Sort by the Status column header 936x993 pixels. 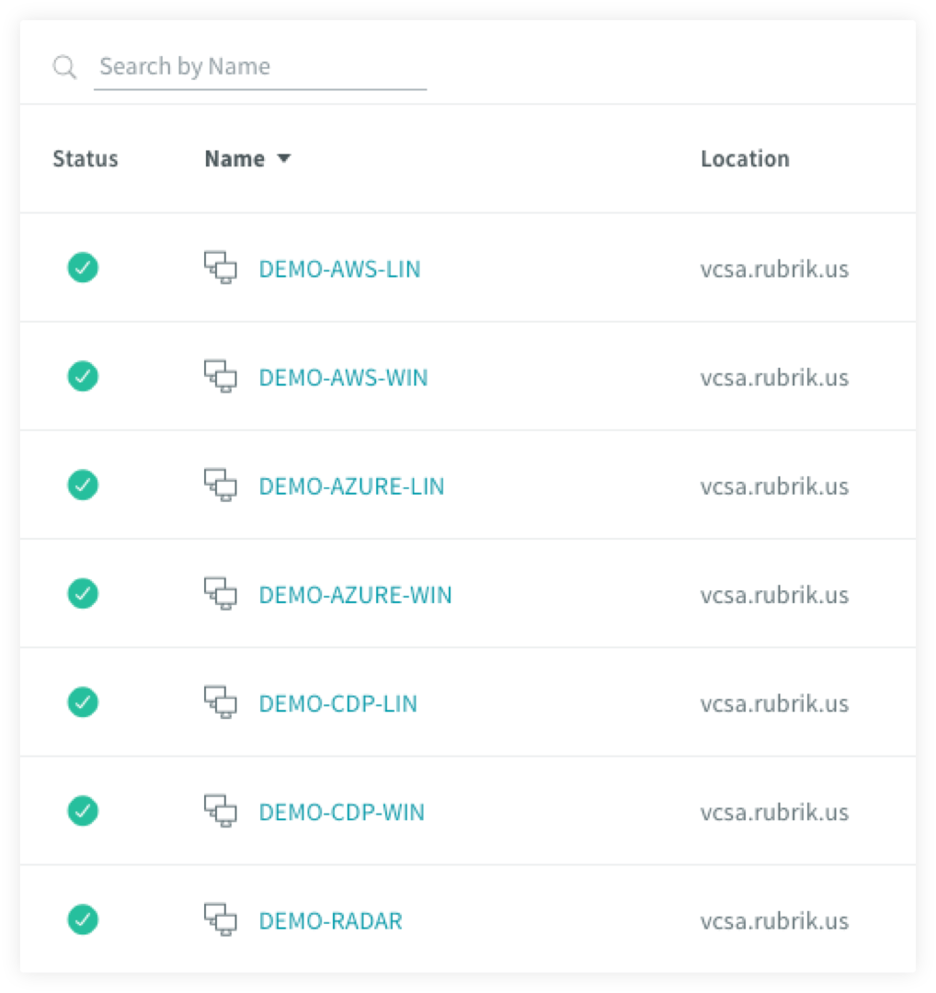[86, 158]
